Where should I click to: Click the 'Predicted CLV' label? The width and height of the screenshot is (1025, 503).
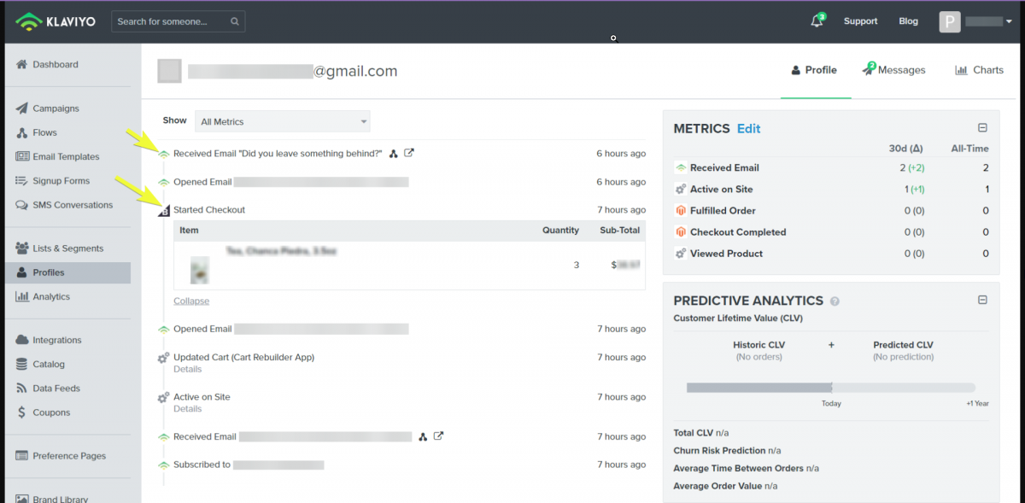903,345
